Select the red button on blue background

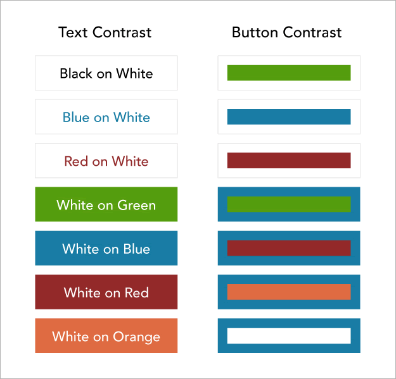289,248
